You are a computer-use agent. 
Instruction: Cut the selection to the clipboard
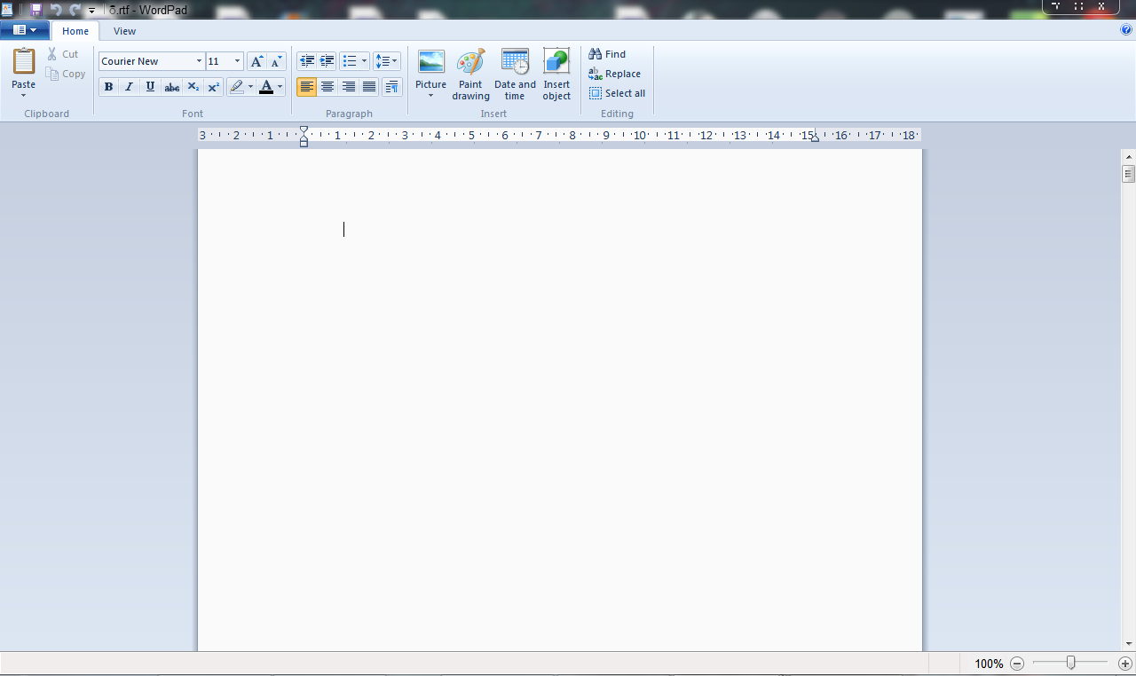coord(63,54)
